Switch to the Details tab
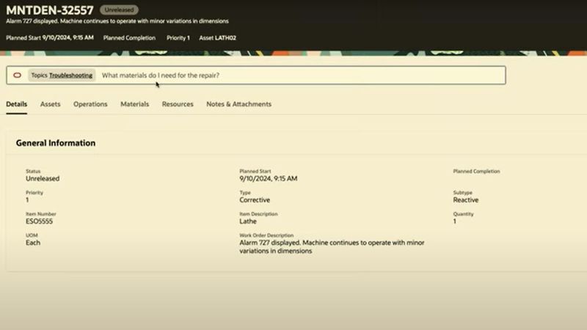The height and width of the screenshot is (330, 587). [17, 104]
